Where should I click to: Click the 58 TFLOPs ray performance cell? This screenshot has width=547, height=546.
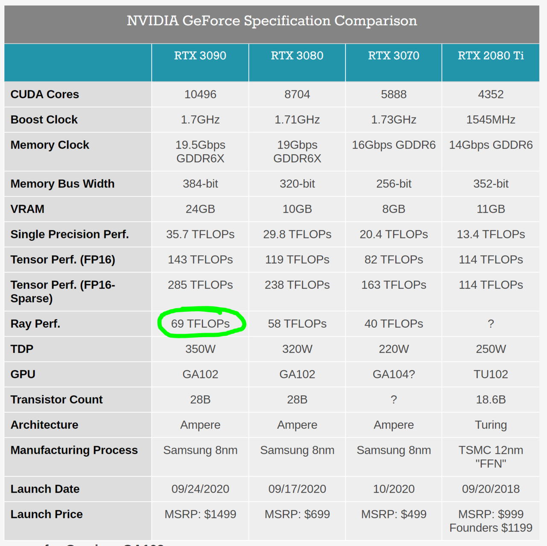pyautogui.click(x=297, y=324)
